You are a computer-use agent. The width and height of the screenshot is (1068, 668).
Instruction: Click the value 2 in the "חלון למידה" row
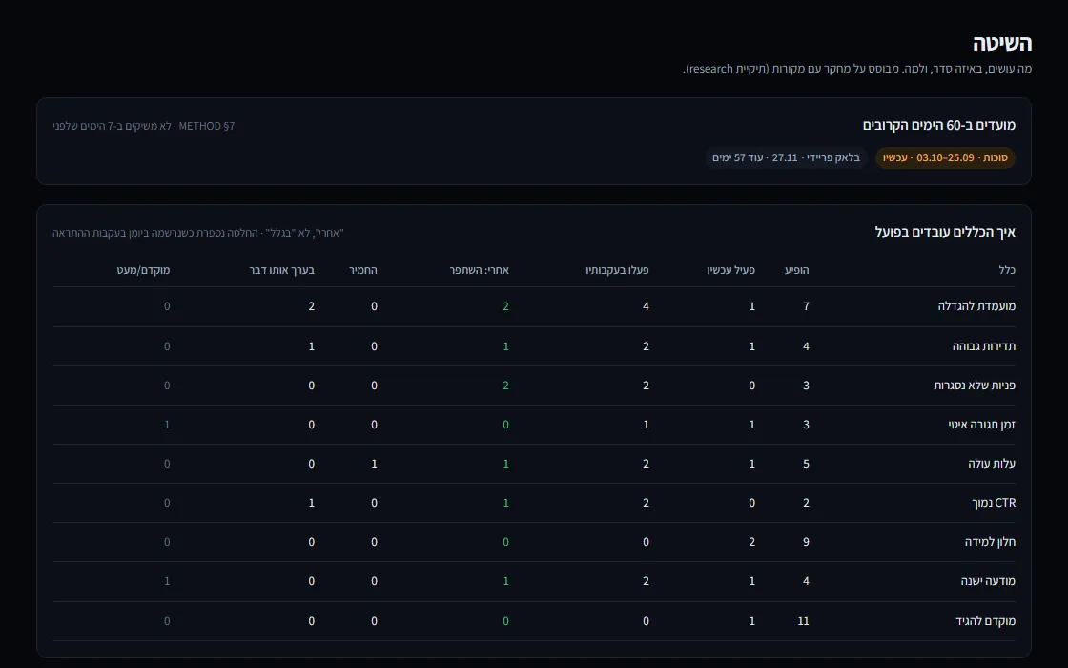[752, 543]
